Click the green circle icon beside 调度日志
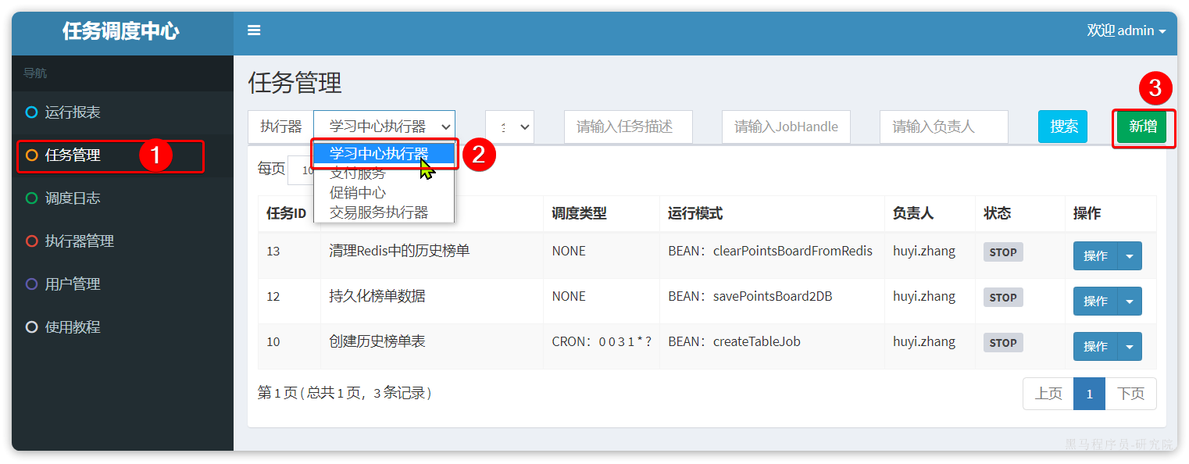Screen dimensions: 1189x464 [x=31, y=198]
